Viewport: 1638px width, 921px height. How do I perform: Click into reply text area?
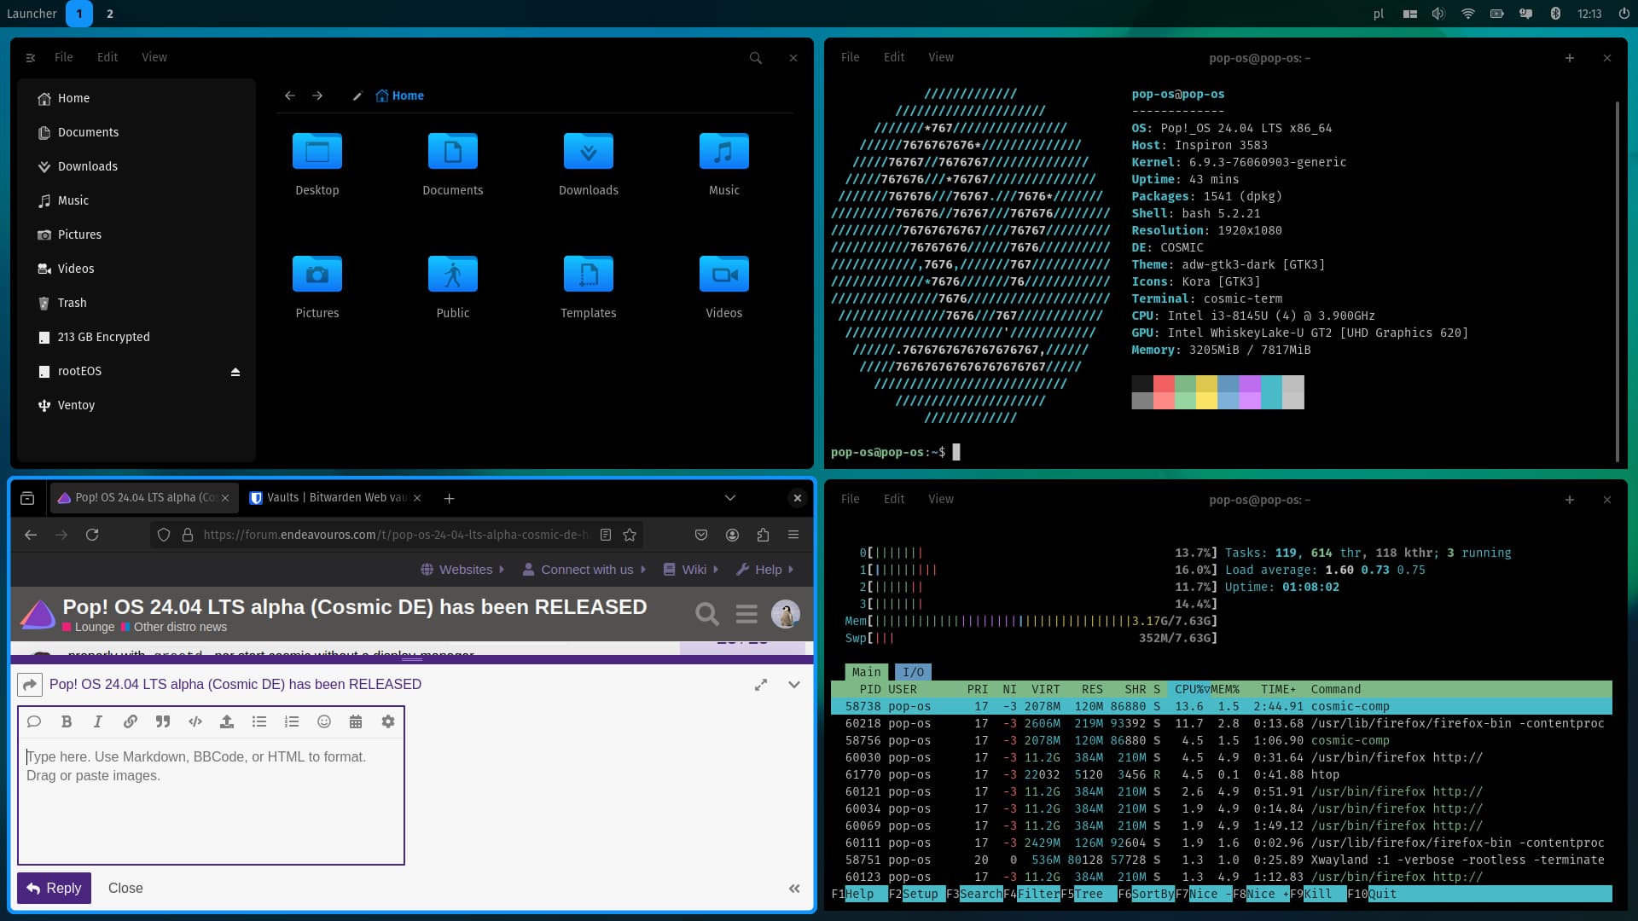(x=211, y=802)
